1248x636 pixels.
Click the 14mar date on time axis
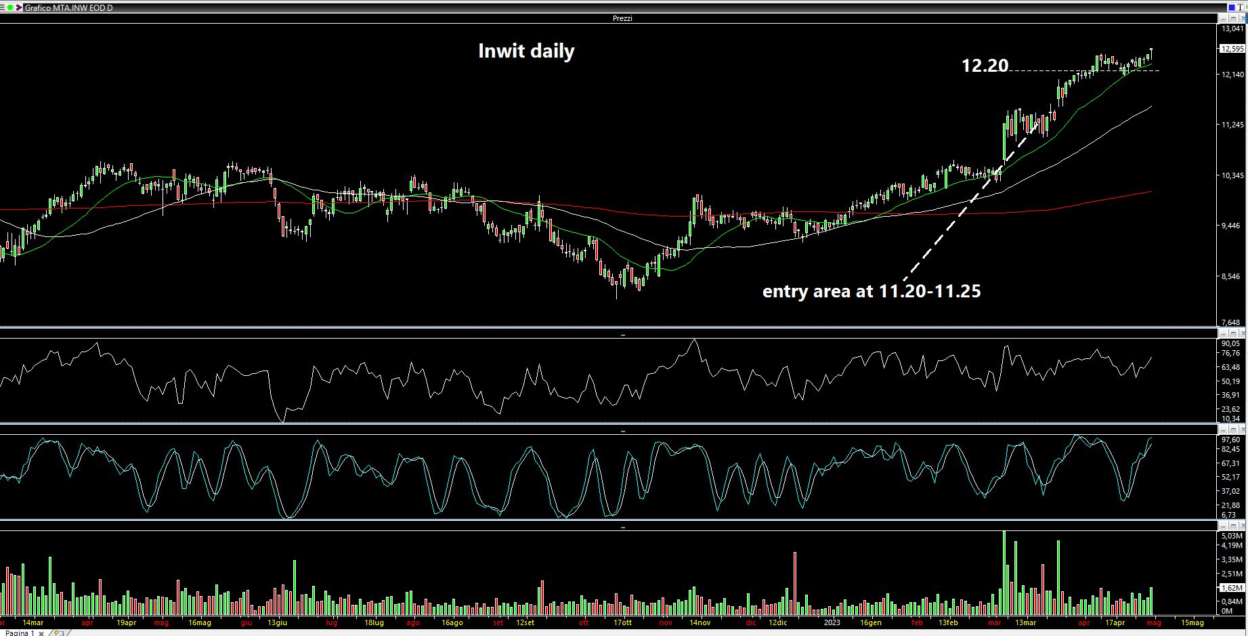[x=33, y=622]
